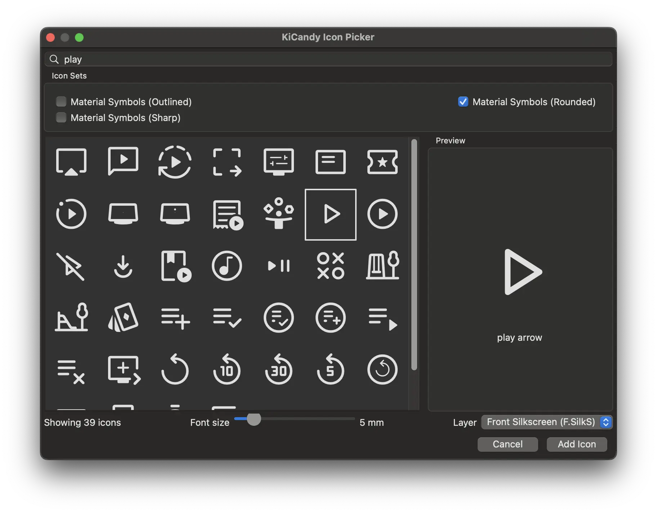Select the play circle icon
The height and width of the screenshot is (513, 657).
click(382, 214)
